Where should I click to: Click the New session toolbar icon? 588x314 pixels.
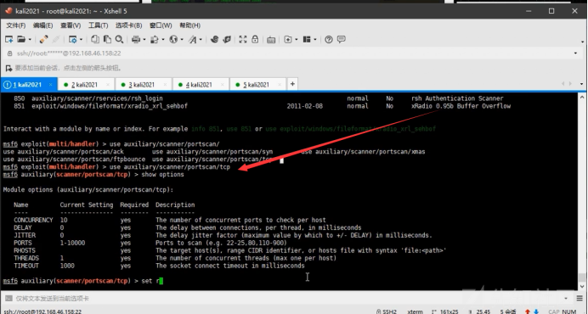9,39
